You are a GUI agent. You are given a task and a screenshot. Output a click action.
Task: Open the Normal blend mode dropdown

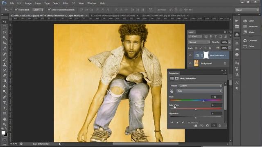click(x=199, y=42)
